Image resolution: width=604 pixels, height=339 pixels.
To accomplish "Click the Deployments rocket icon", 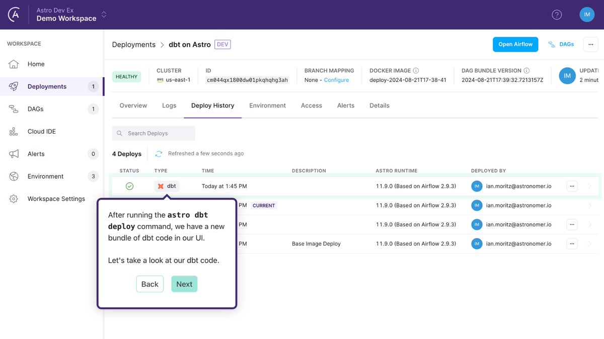I will 14,86.
